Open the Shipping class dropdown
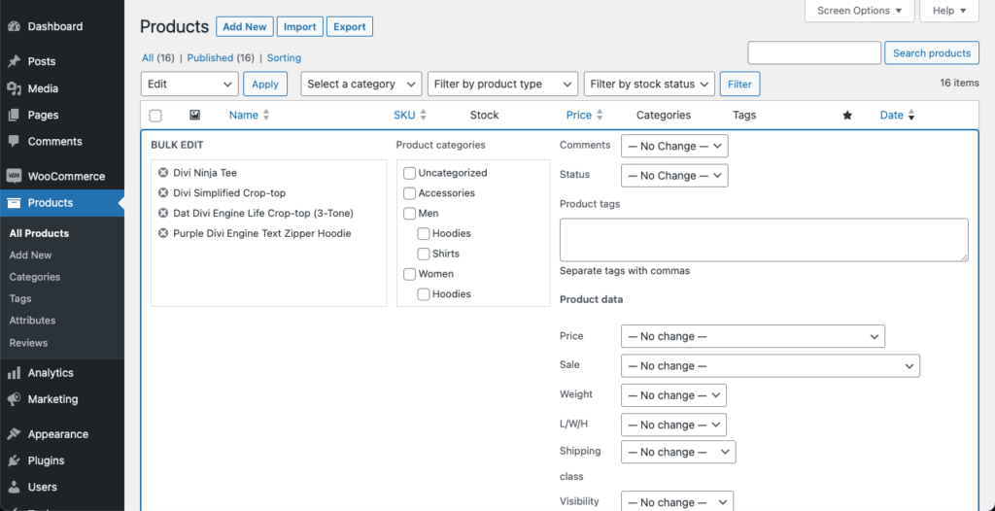The image size is (995, 511). point(678,452)
